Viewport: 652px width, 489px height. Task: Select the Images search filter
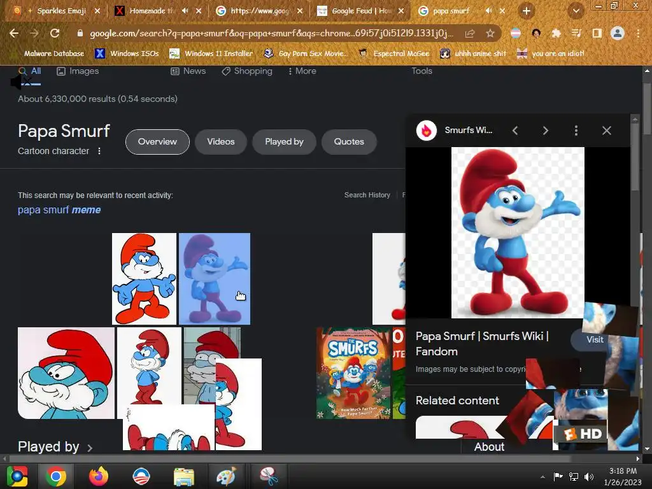click(x=78, y=71)
